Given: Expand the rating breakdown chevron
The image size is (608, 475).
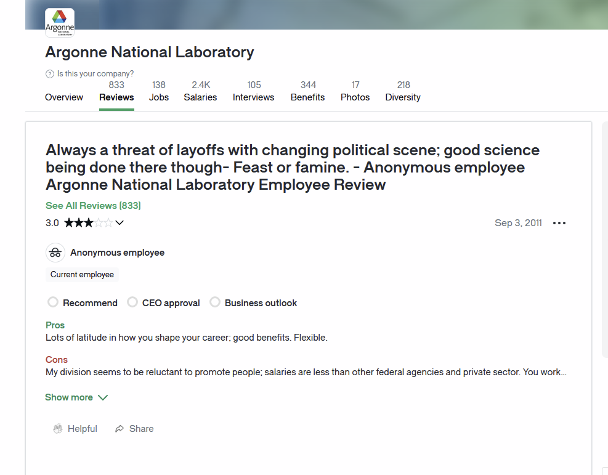Looking at the screenshot, I should (120, 223).
